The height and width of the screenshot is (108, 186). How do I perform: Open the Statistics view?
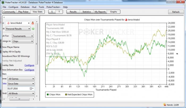(87, 12)
